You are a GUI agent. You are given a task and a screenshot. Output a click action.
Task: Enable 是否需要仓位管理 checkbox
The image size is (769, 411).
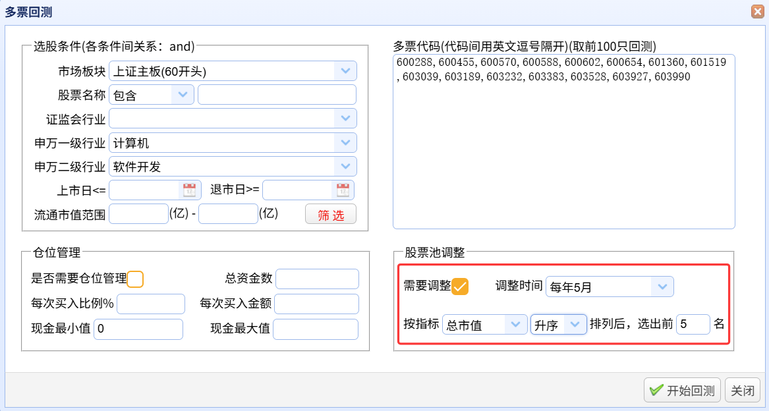click(135, 279)
